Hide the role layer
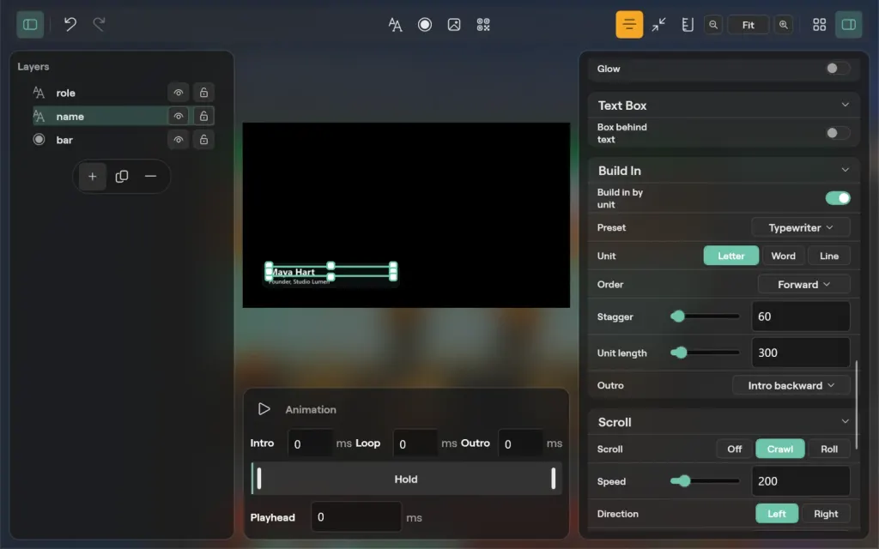Screen dimensions: 879x549 [179, 93]
